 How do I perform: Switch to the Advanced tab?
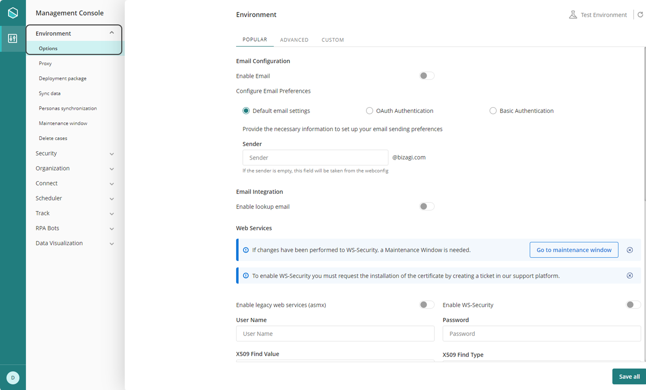294,40
